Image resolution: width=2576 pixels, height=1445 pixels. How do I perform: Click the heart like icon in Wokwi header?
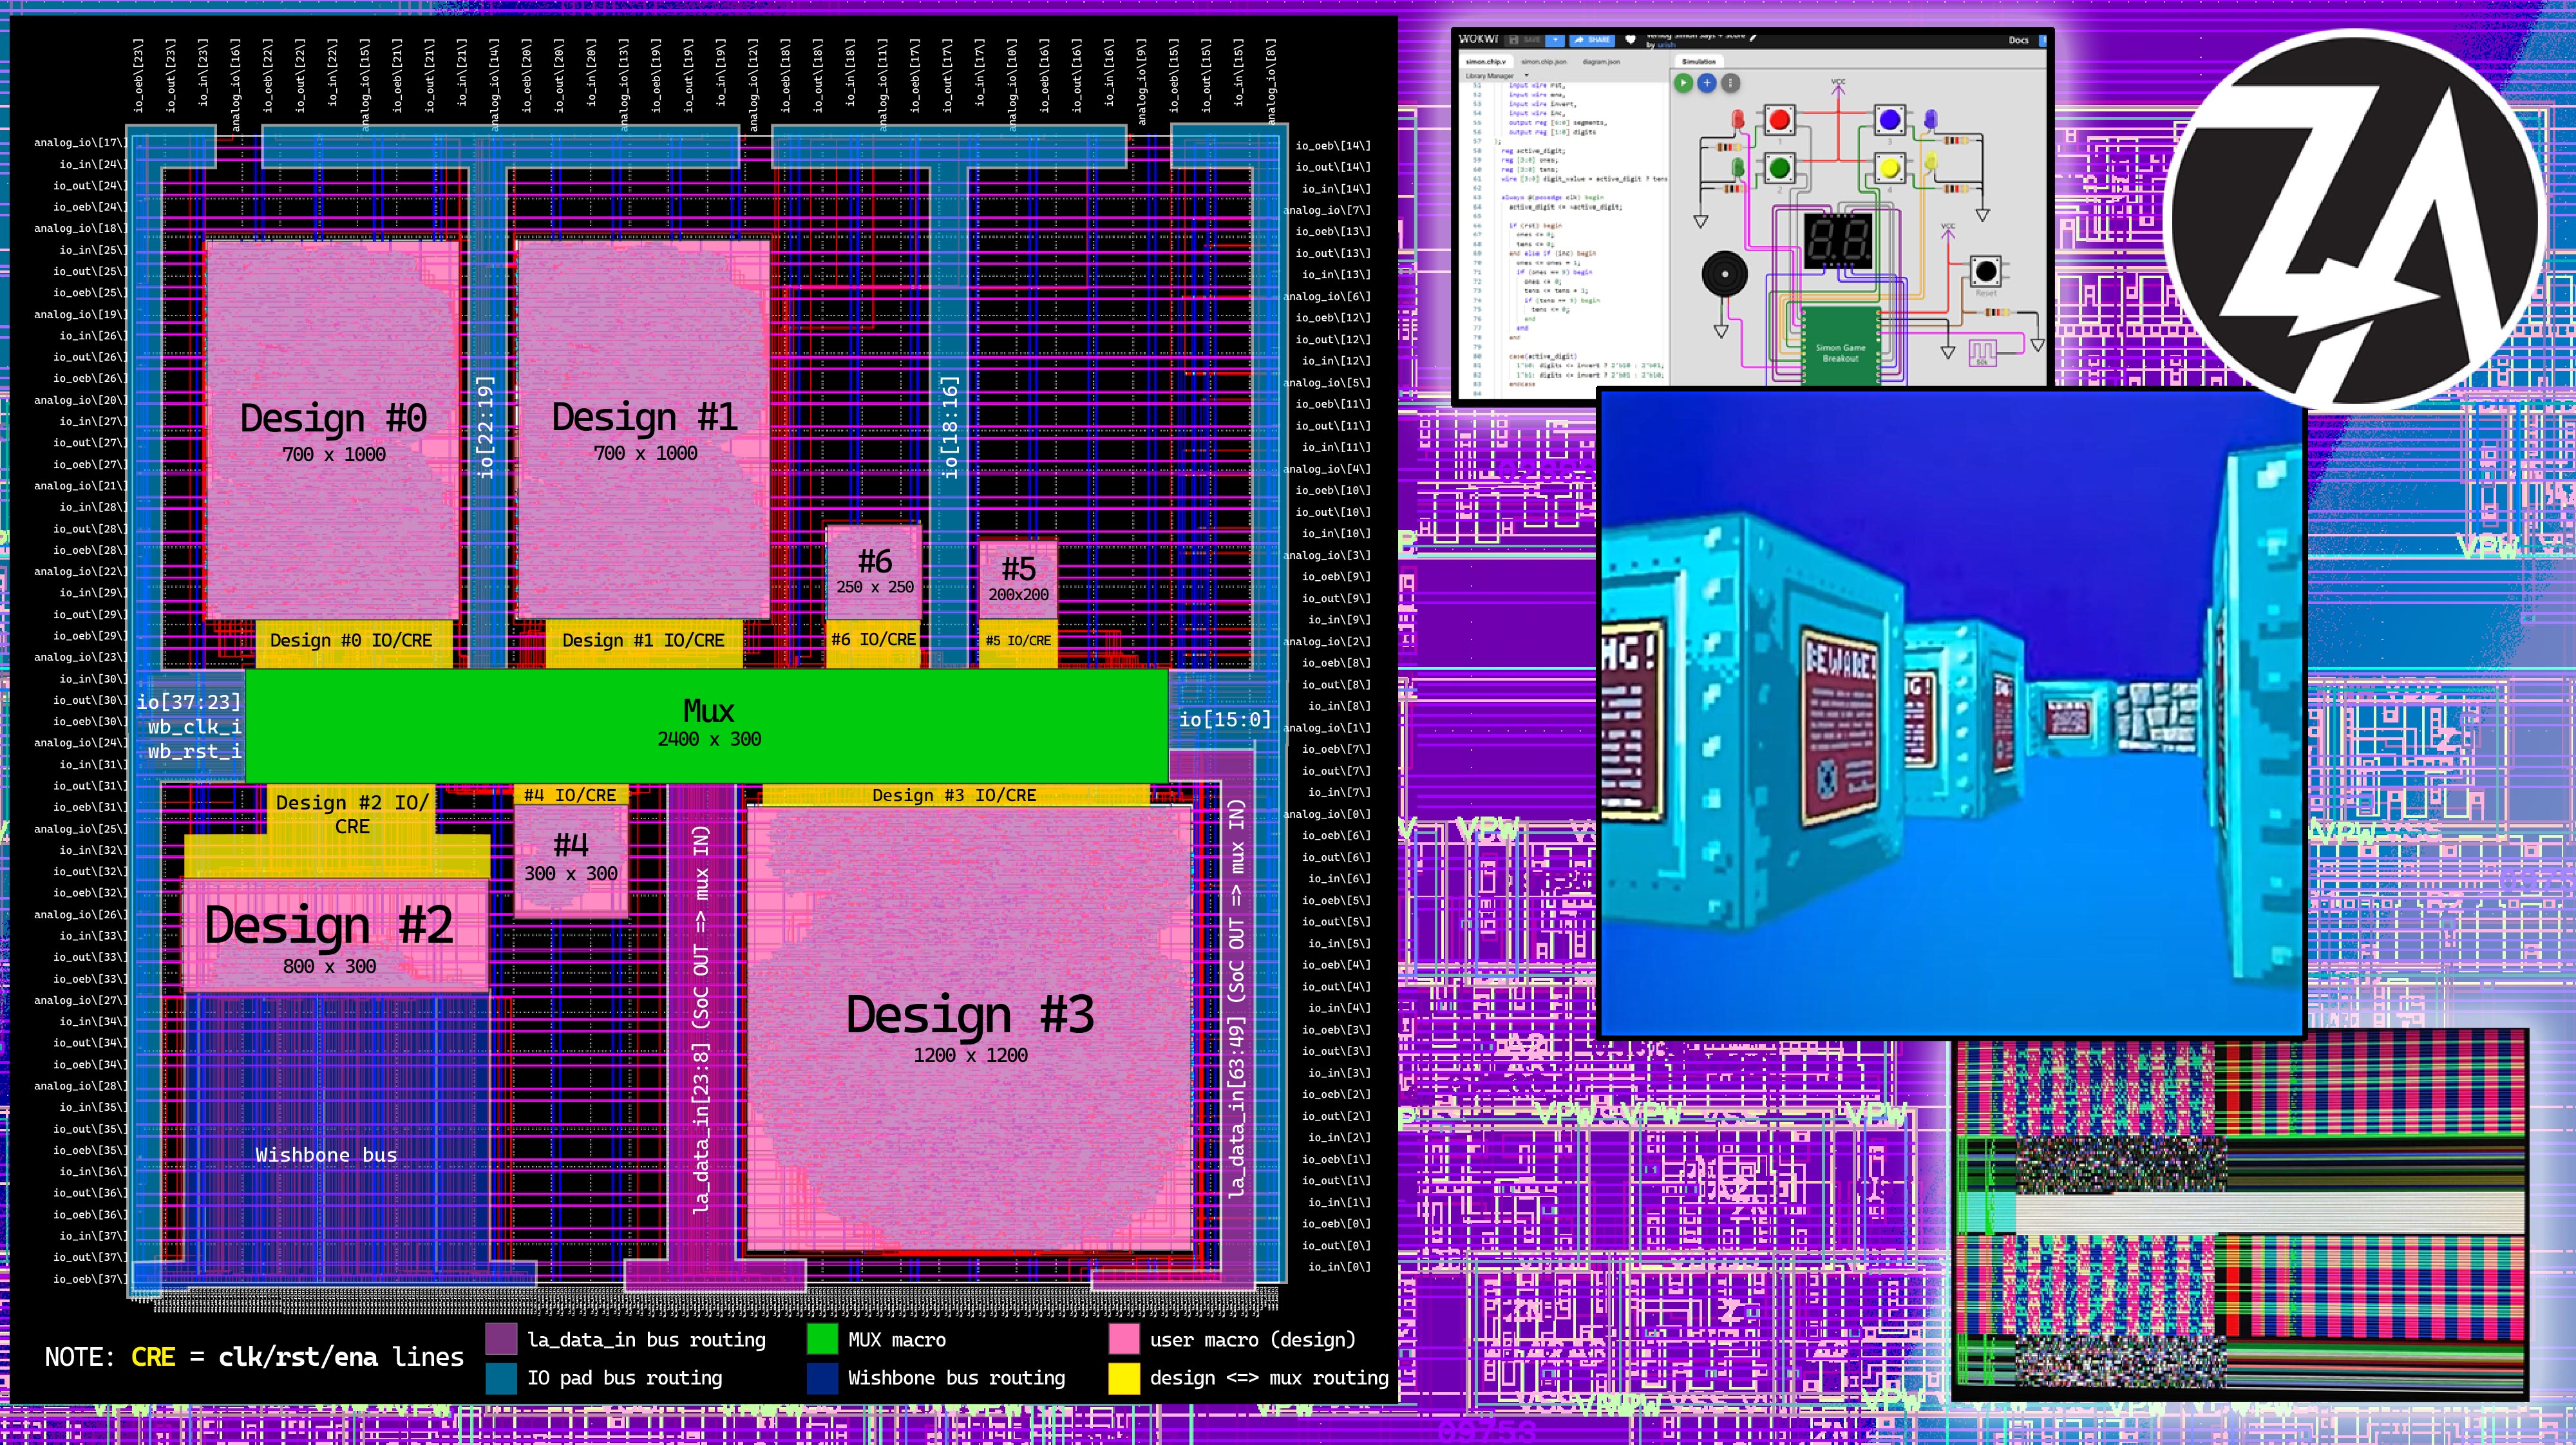tap(1630, 40)
